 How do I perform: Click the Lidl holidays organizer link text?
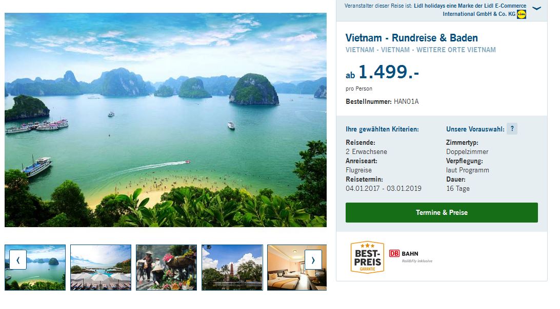pyautogui.click(x=470, y=10)
